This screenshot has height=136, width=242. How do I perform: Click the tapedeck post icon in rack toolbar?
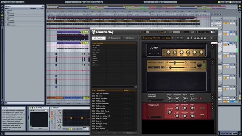pos(198,38)
